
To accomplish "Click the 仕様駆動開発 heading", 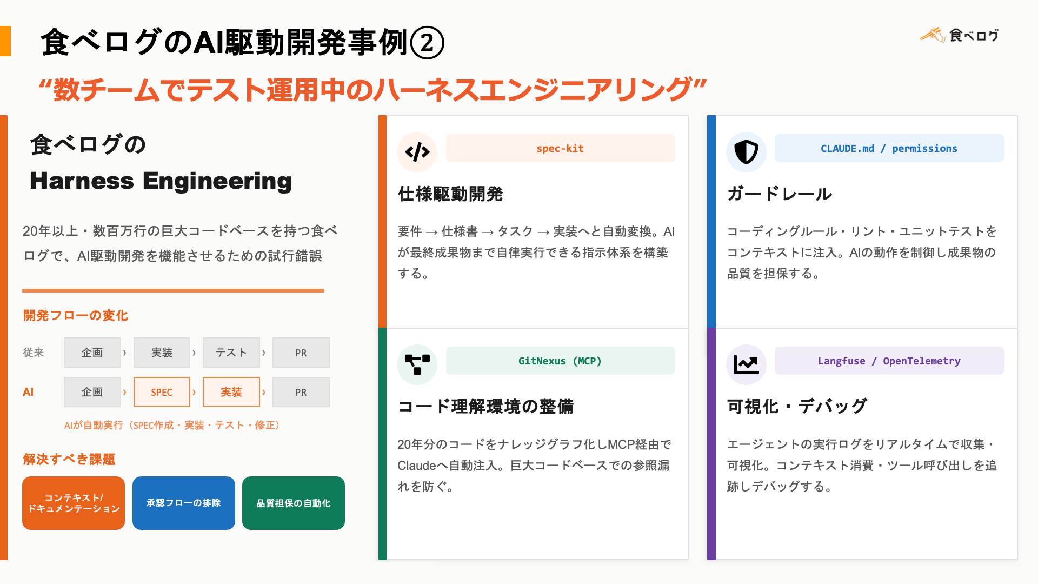I will click(450, 194).
